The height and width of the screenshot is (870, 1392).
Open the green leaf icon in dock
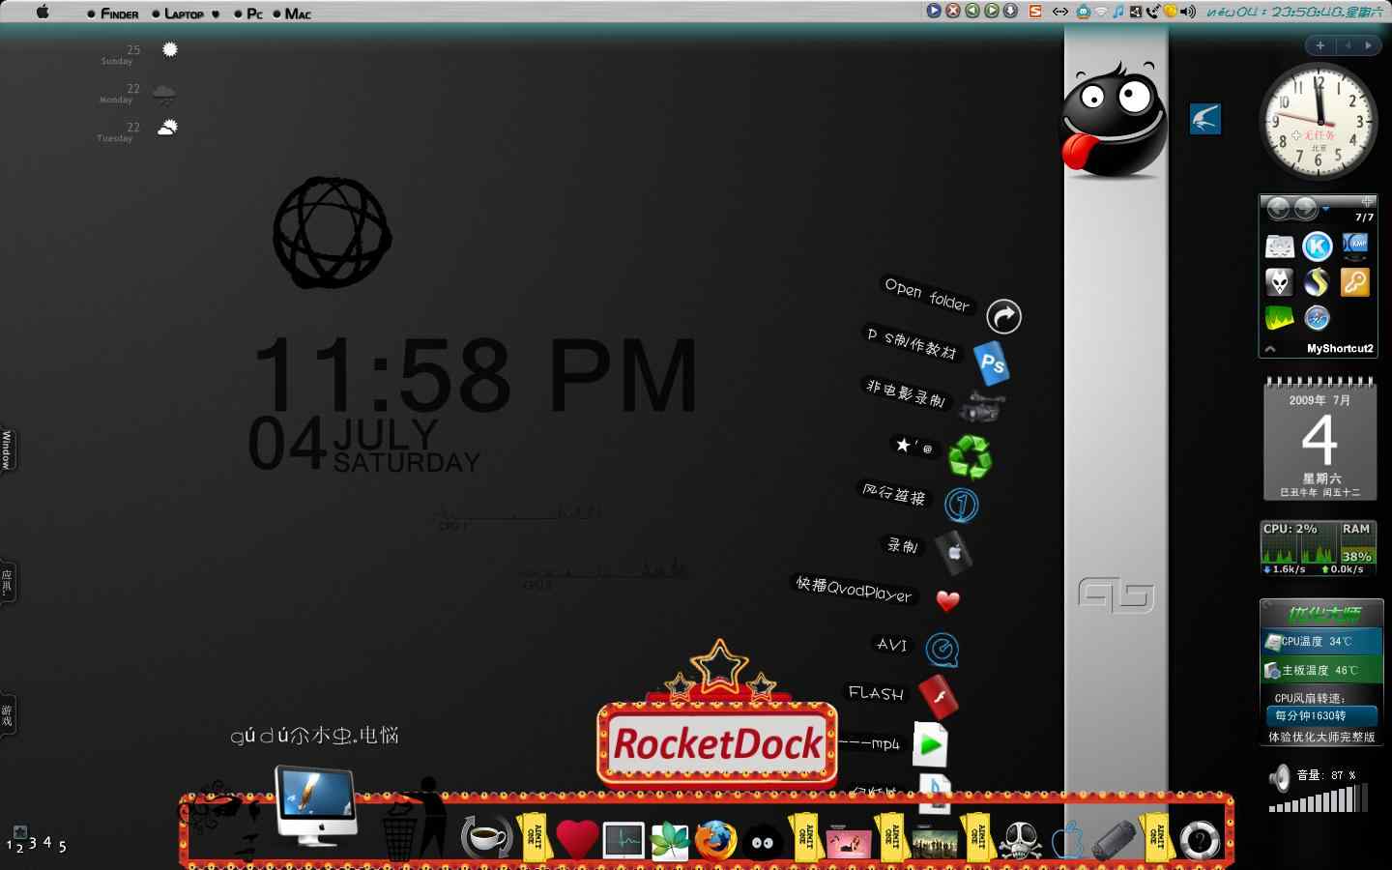(x=670, y=840)
